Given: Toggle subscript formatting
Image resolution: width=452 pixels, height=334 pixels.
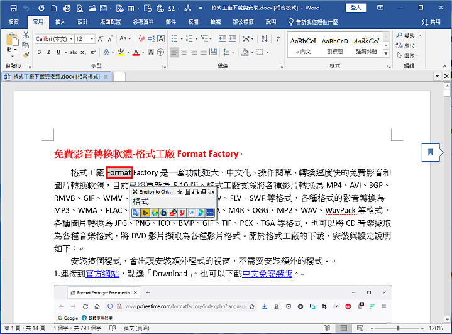Looking at the screenshot, I should point(84,52).
